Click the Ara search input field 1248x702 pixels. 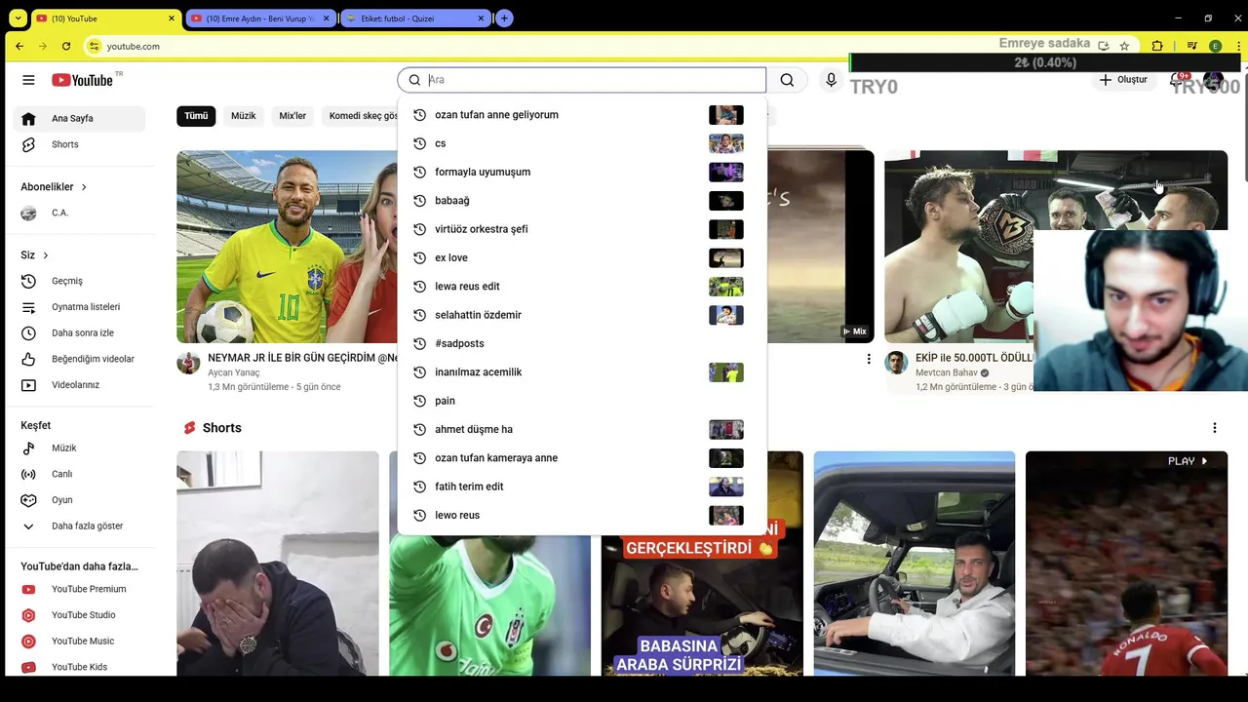pyautogui.click(x=595, y=80)
